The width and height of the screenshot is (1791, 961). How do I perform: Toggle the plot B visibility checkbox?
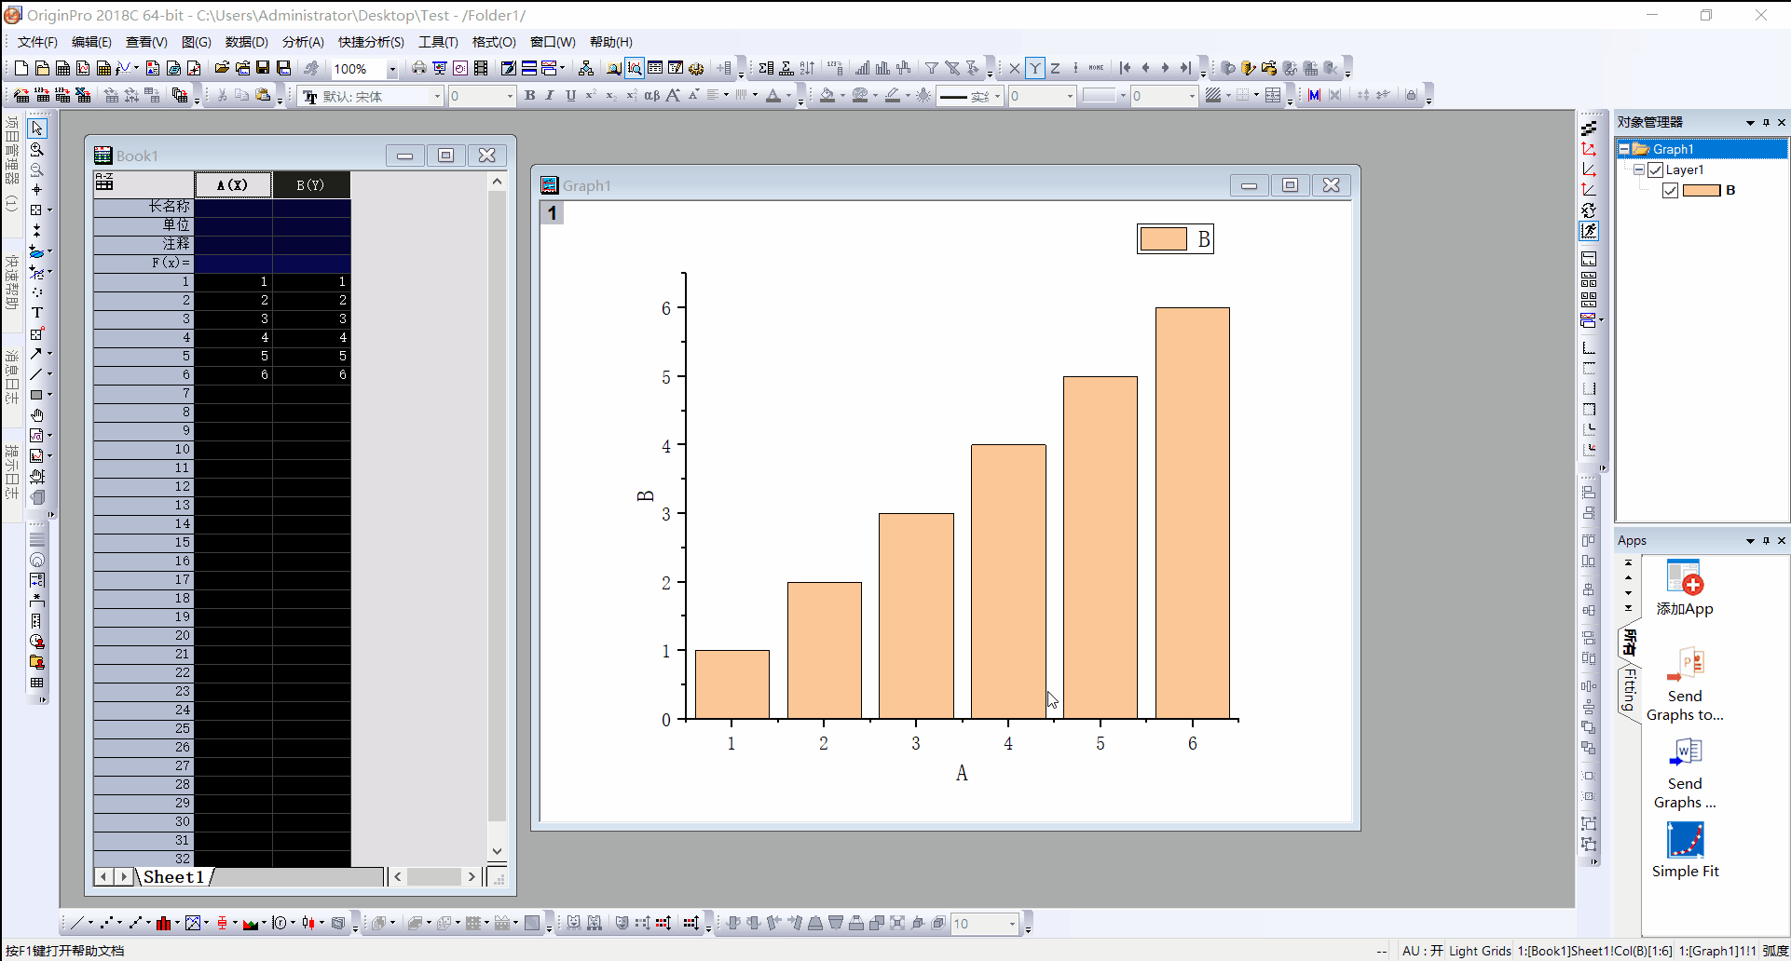[x=1671, y=190]
